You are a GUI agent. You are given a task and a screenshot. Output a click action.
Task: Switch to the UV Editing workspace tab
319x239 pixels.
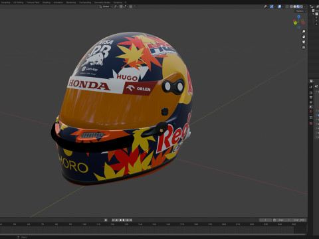[x=19, y=3]
